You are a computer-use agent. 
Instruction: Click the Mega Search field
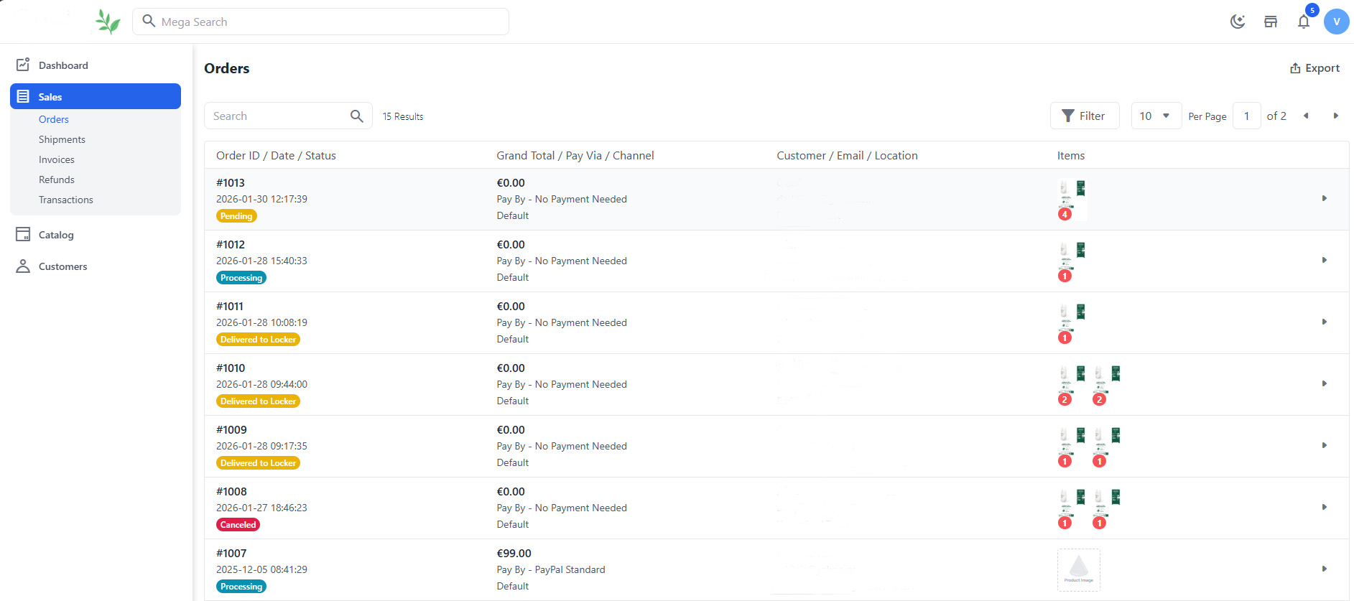[x=320, y=22]
